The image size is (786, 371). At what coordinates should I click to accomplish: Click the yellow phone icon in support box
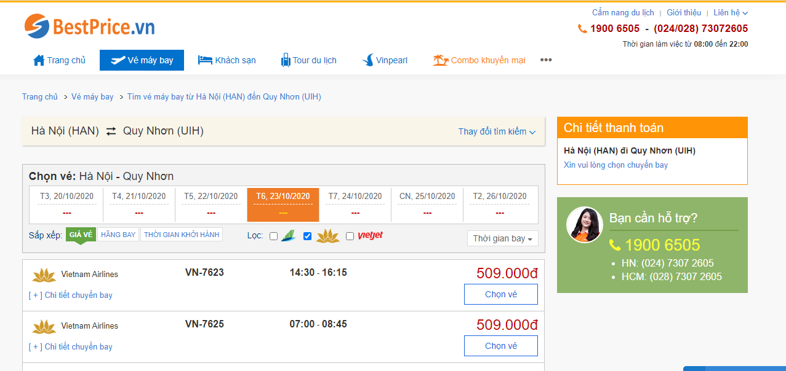(x=615, y=245)
